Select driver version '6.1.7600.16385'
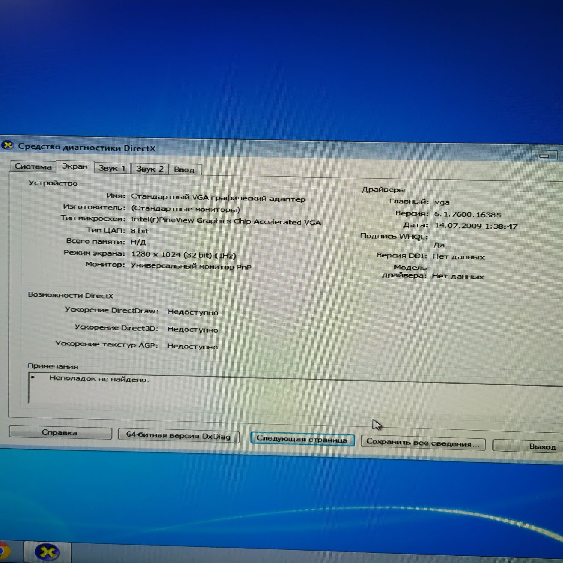563x563 pixels. coord(467,215)
